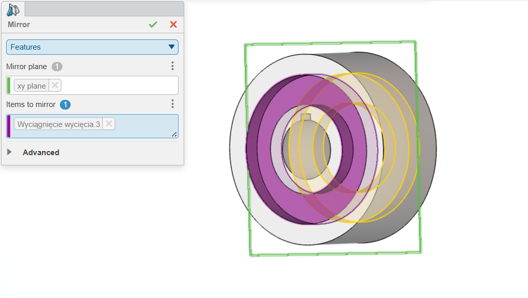The height and width of the screenshot is (298, 528).
Task: Click the Items to mirror selection field
Action: (92, 126)
